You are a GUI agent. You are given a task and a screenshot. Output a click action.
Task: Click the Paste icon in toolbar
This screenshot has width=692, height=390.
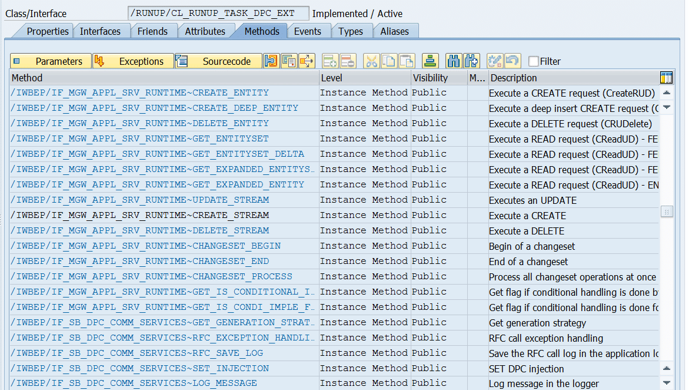click(407, 61)
